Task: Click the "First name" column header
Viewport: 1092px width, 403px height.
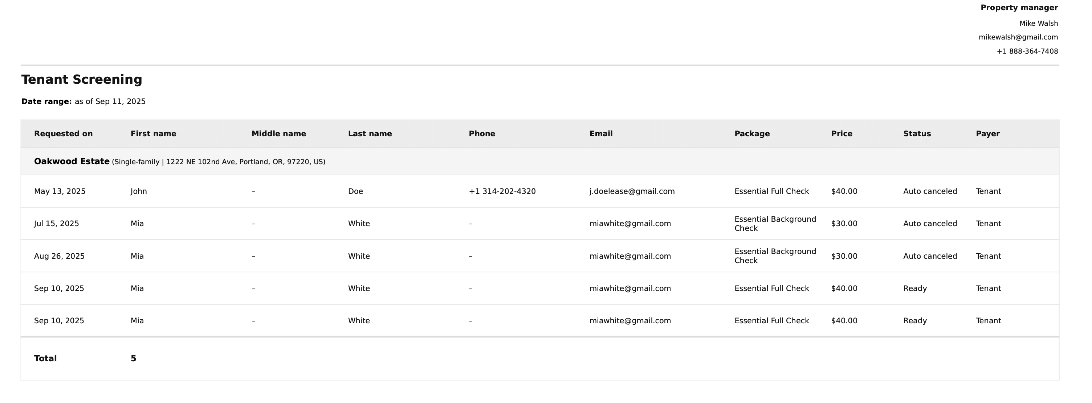Action: tap(154, 134)
